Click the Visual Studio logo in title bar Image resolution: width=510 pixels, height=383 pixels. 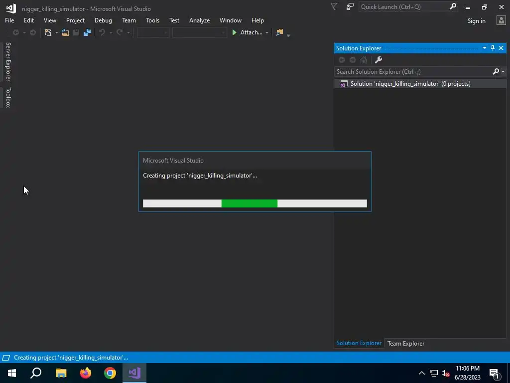11,8
